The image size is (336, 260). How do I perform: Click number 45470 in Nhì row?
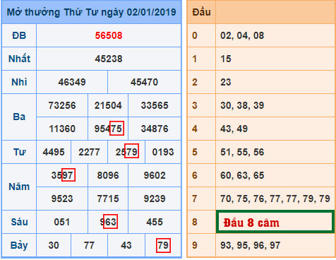click(145, 82)
